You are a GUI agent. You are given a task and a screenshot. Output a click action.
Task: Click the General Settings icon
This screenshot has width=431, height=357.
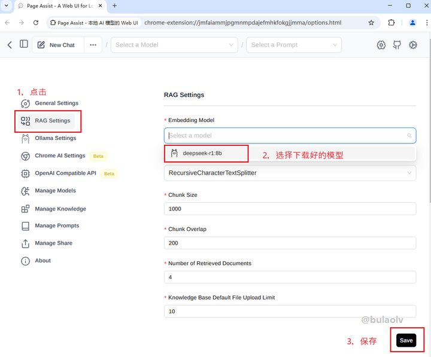(x=25, y=103)
